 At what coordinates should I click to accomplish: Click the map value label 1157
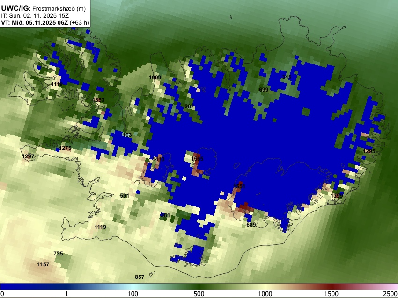pos(43,264)
